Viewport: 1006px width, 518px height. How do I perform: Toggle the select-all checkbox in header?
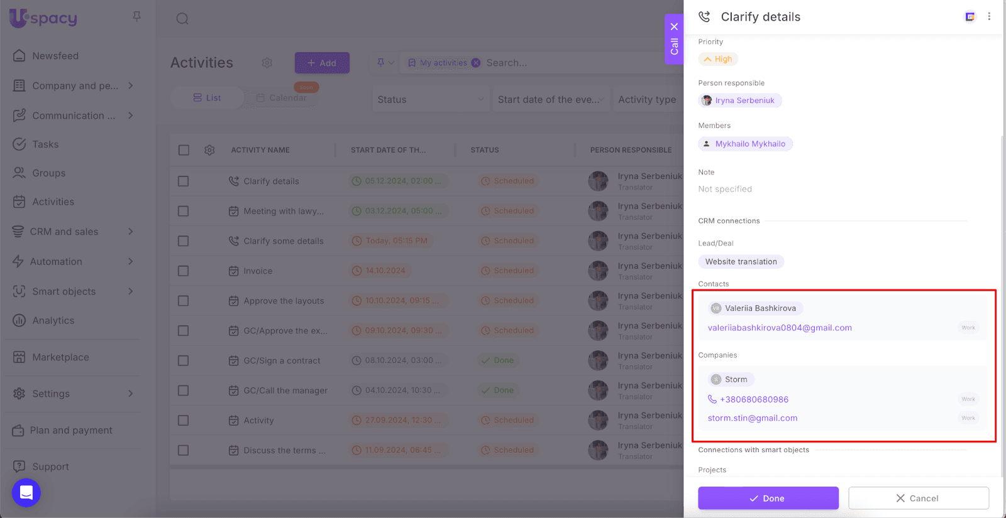click(184, 150)
